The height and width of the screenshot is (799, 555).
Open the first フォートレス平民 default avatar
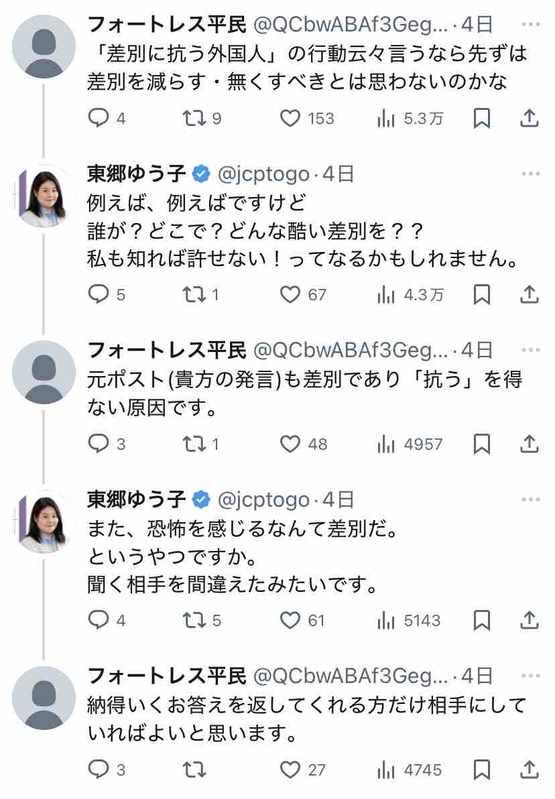pos(44,46)
